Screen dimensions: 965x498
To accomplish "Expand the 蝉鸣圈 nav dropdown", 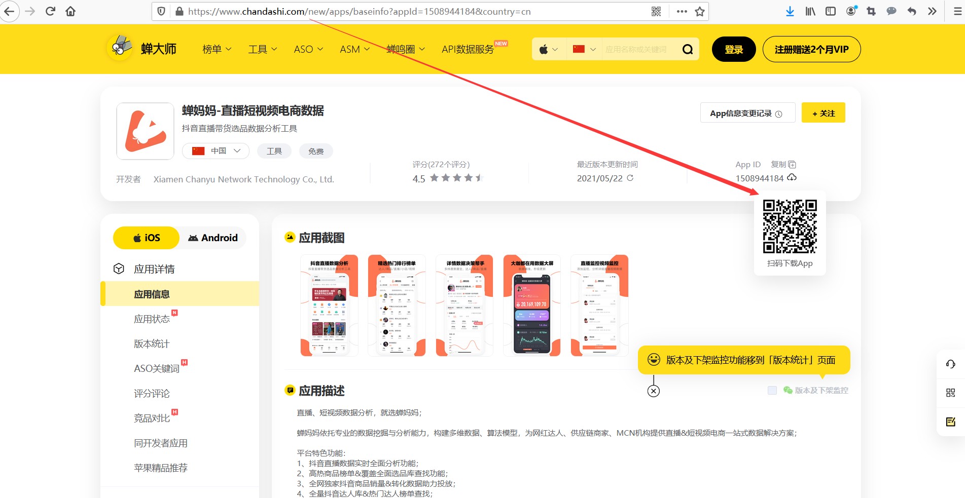I will (406, 49).
